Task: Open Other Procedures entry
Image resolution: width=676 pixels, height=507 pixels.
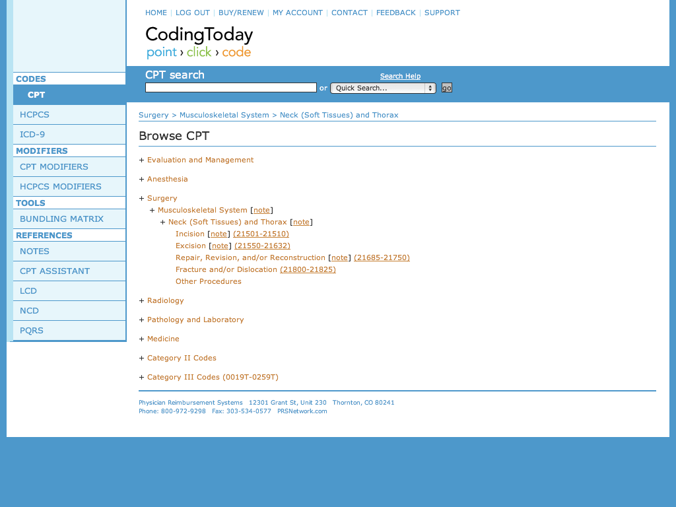Action: pos(208,281)
